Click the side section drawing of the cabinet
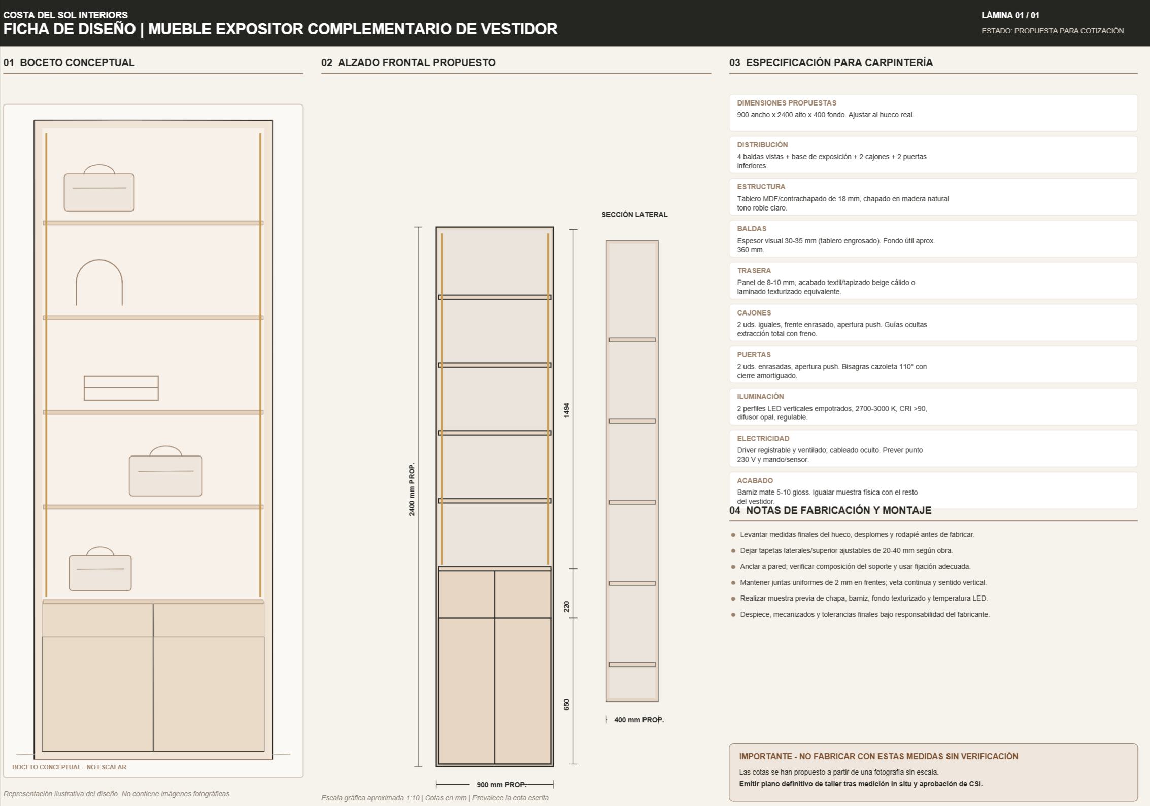 [632, 471]
